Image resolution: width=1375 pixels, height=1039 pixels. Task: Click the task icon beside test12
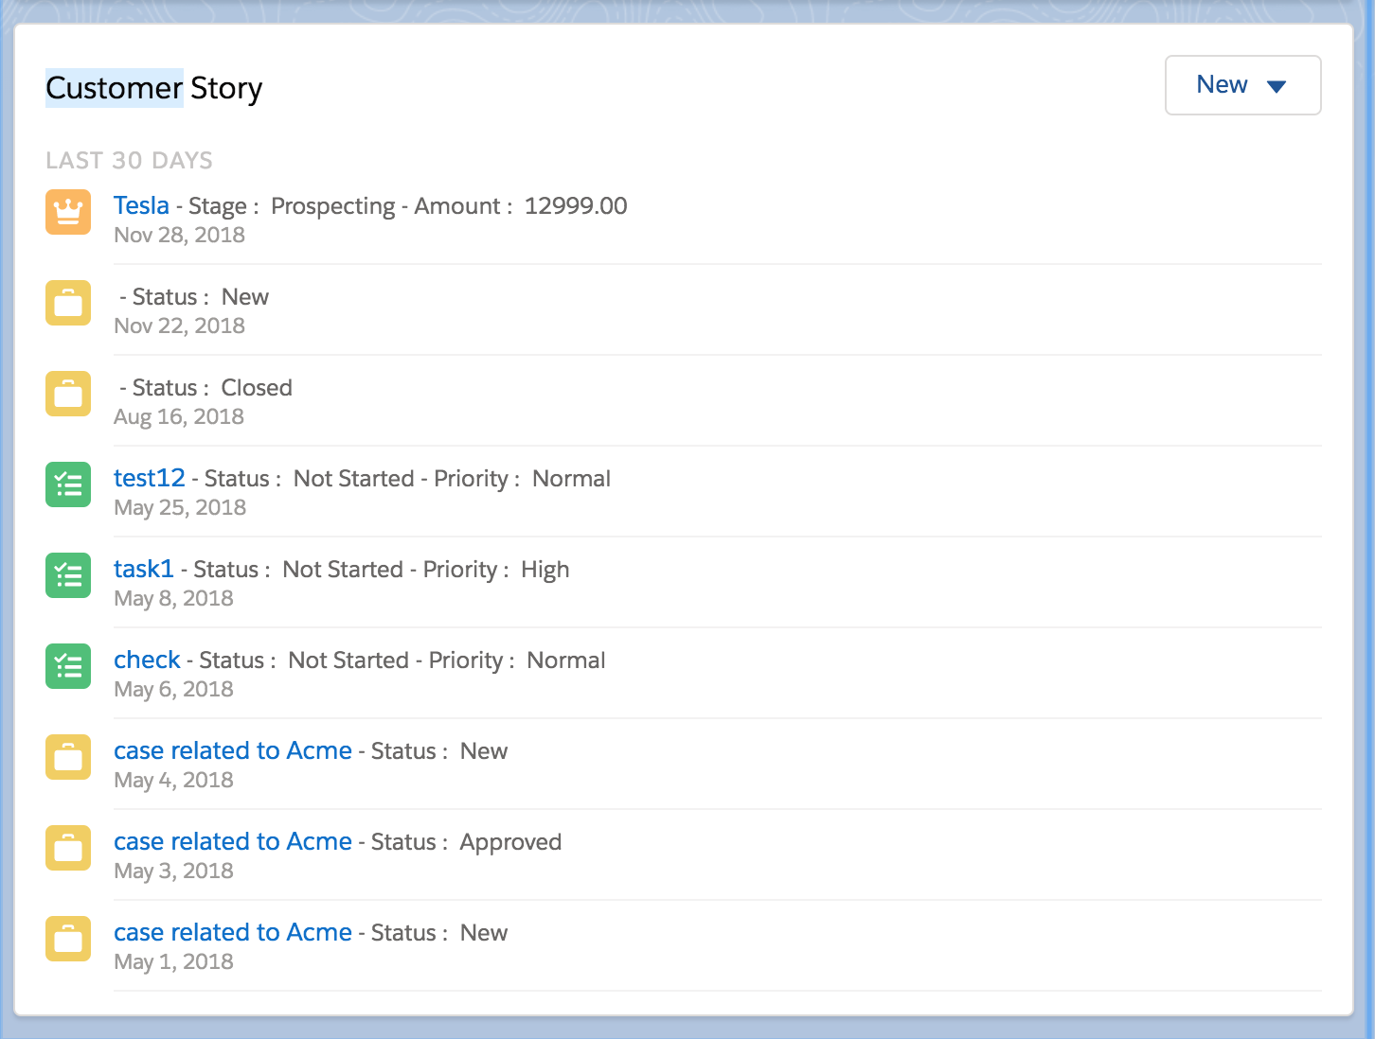tap(68, 484)
